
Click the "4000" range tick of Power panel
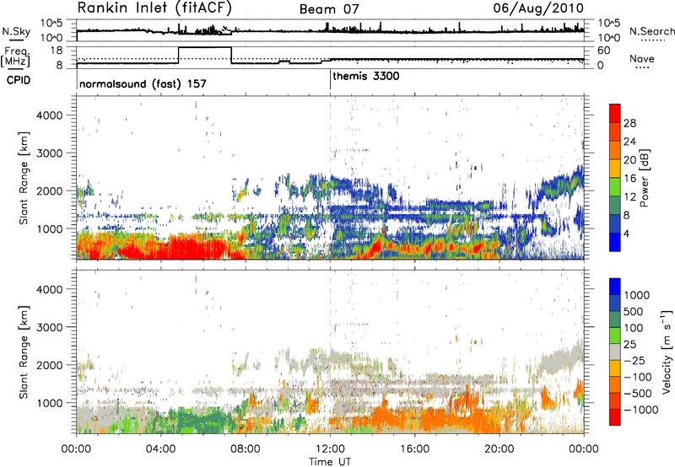point(50,115)
